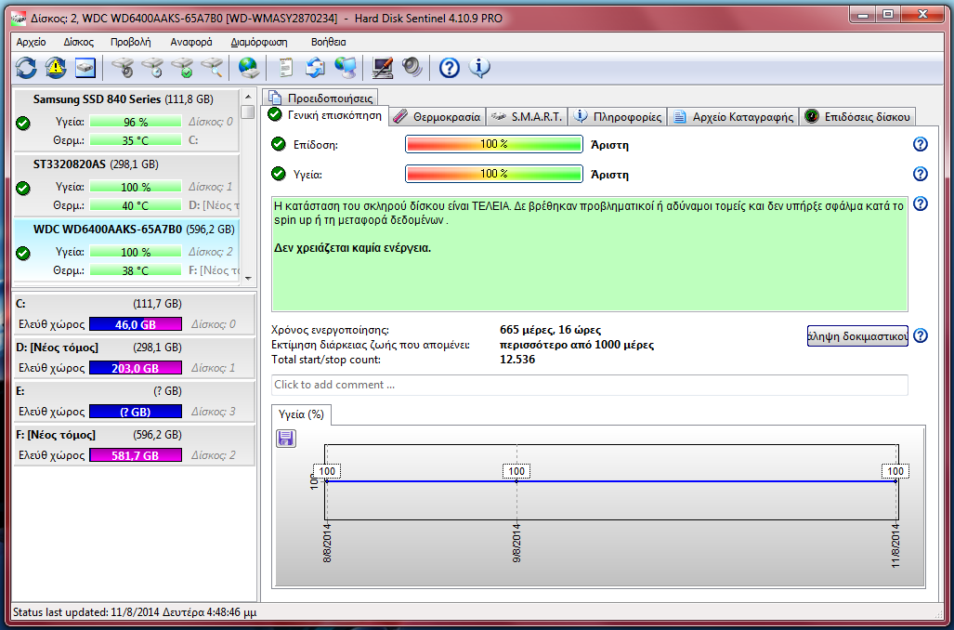The image size is (954, 630).
Task: Click the globe with monitor toolbar icon
Action: tap(346, 68)
